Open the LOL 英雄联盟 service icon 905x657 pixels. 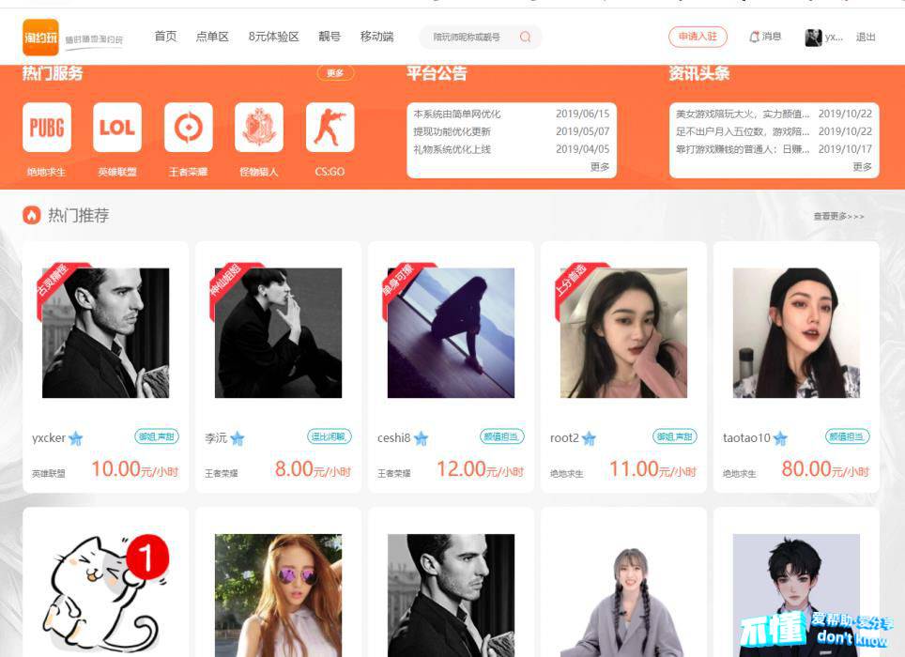[x=117, y=128]
